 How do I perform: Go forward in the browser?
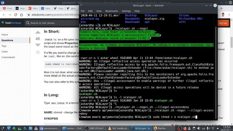tap(10, 15)
